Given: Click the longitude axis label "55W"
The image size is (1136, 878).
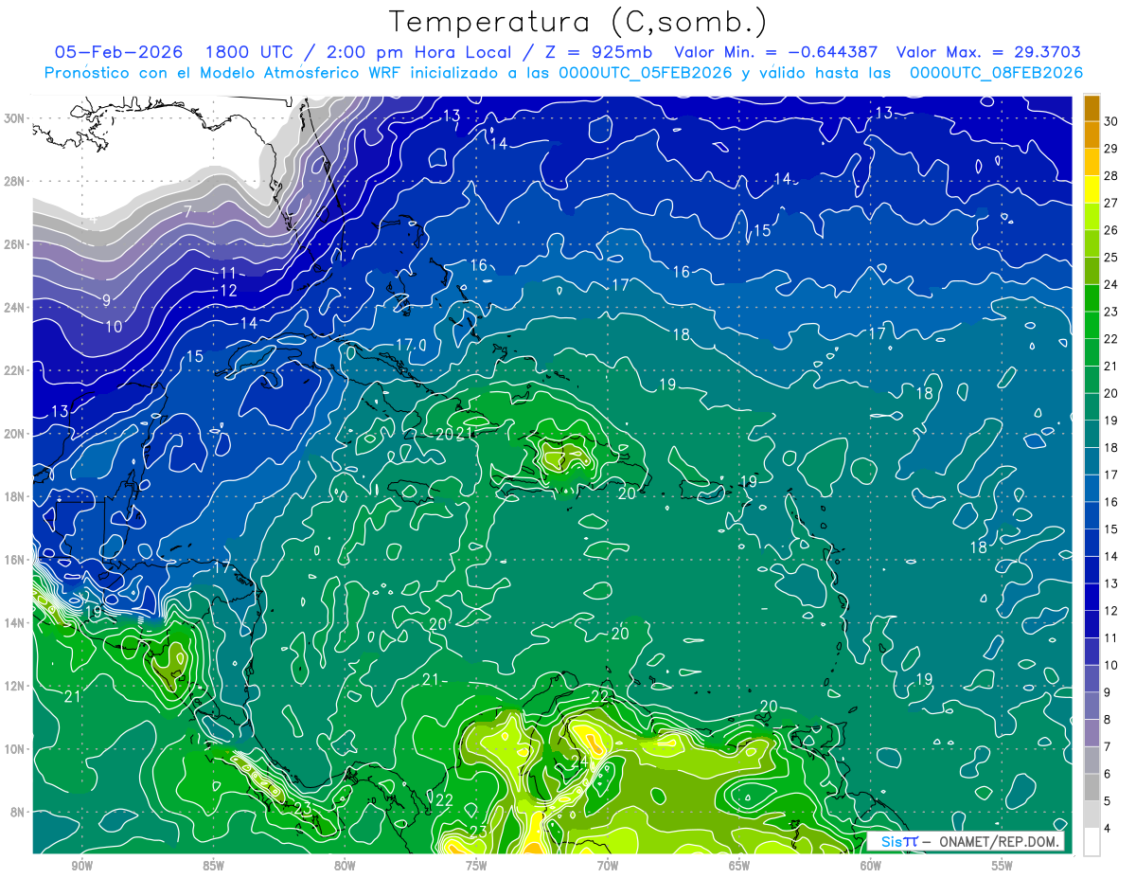Looking at the screenshot, I should tap(1003, 866).
